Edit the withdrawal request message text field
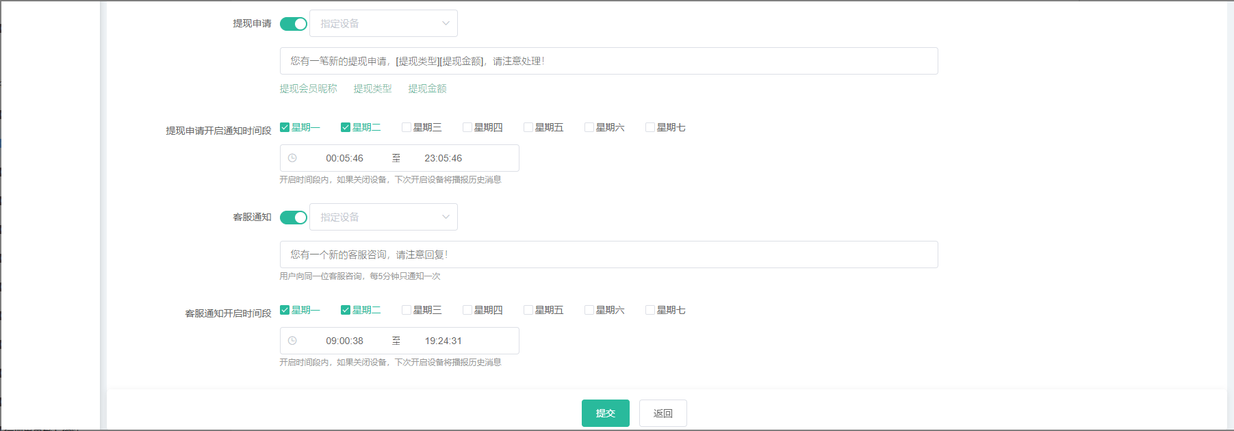 click(x=608, y=61)
